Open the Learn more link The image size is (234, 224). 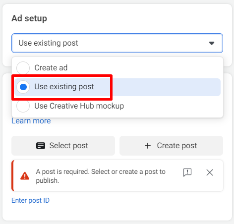click(31, 121)
